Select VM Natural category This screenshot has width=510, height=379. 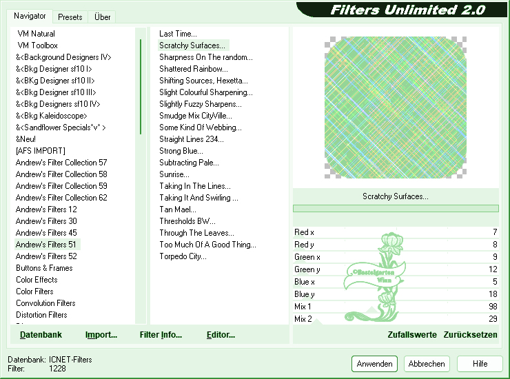[x=36, y=34]
